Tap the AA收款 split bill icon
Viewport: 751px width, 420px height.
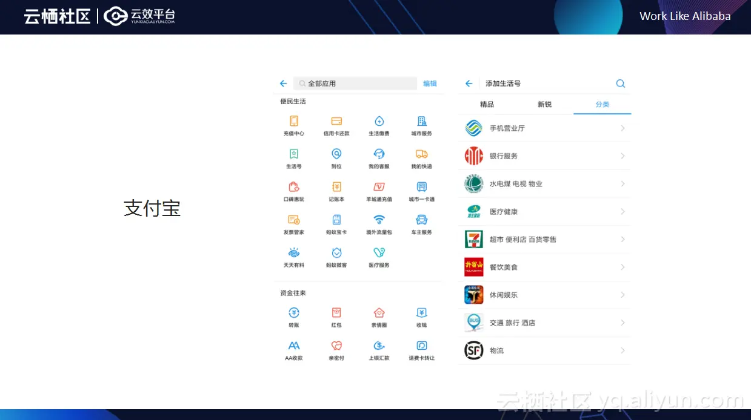pyautogui.click(x=294, y=346)
